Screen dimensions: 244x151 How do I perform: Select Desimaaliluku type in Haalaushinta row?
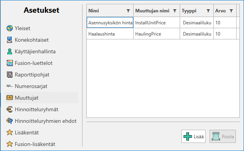click(x=197, y=34)
